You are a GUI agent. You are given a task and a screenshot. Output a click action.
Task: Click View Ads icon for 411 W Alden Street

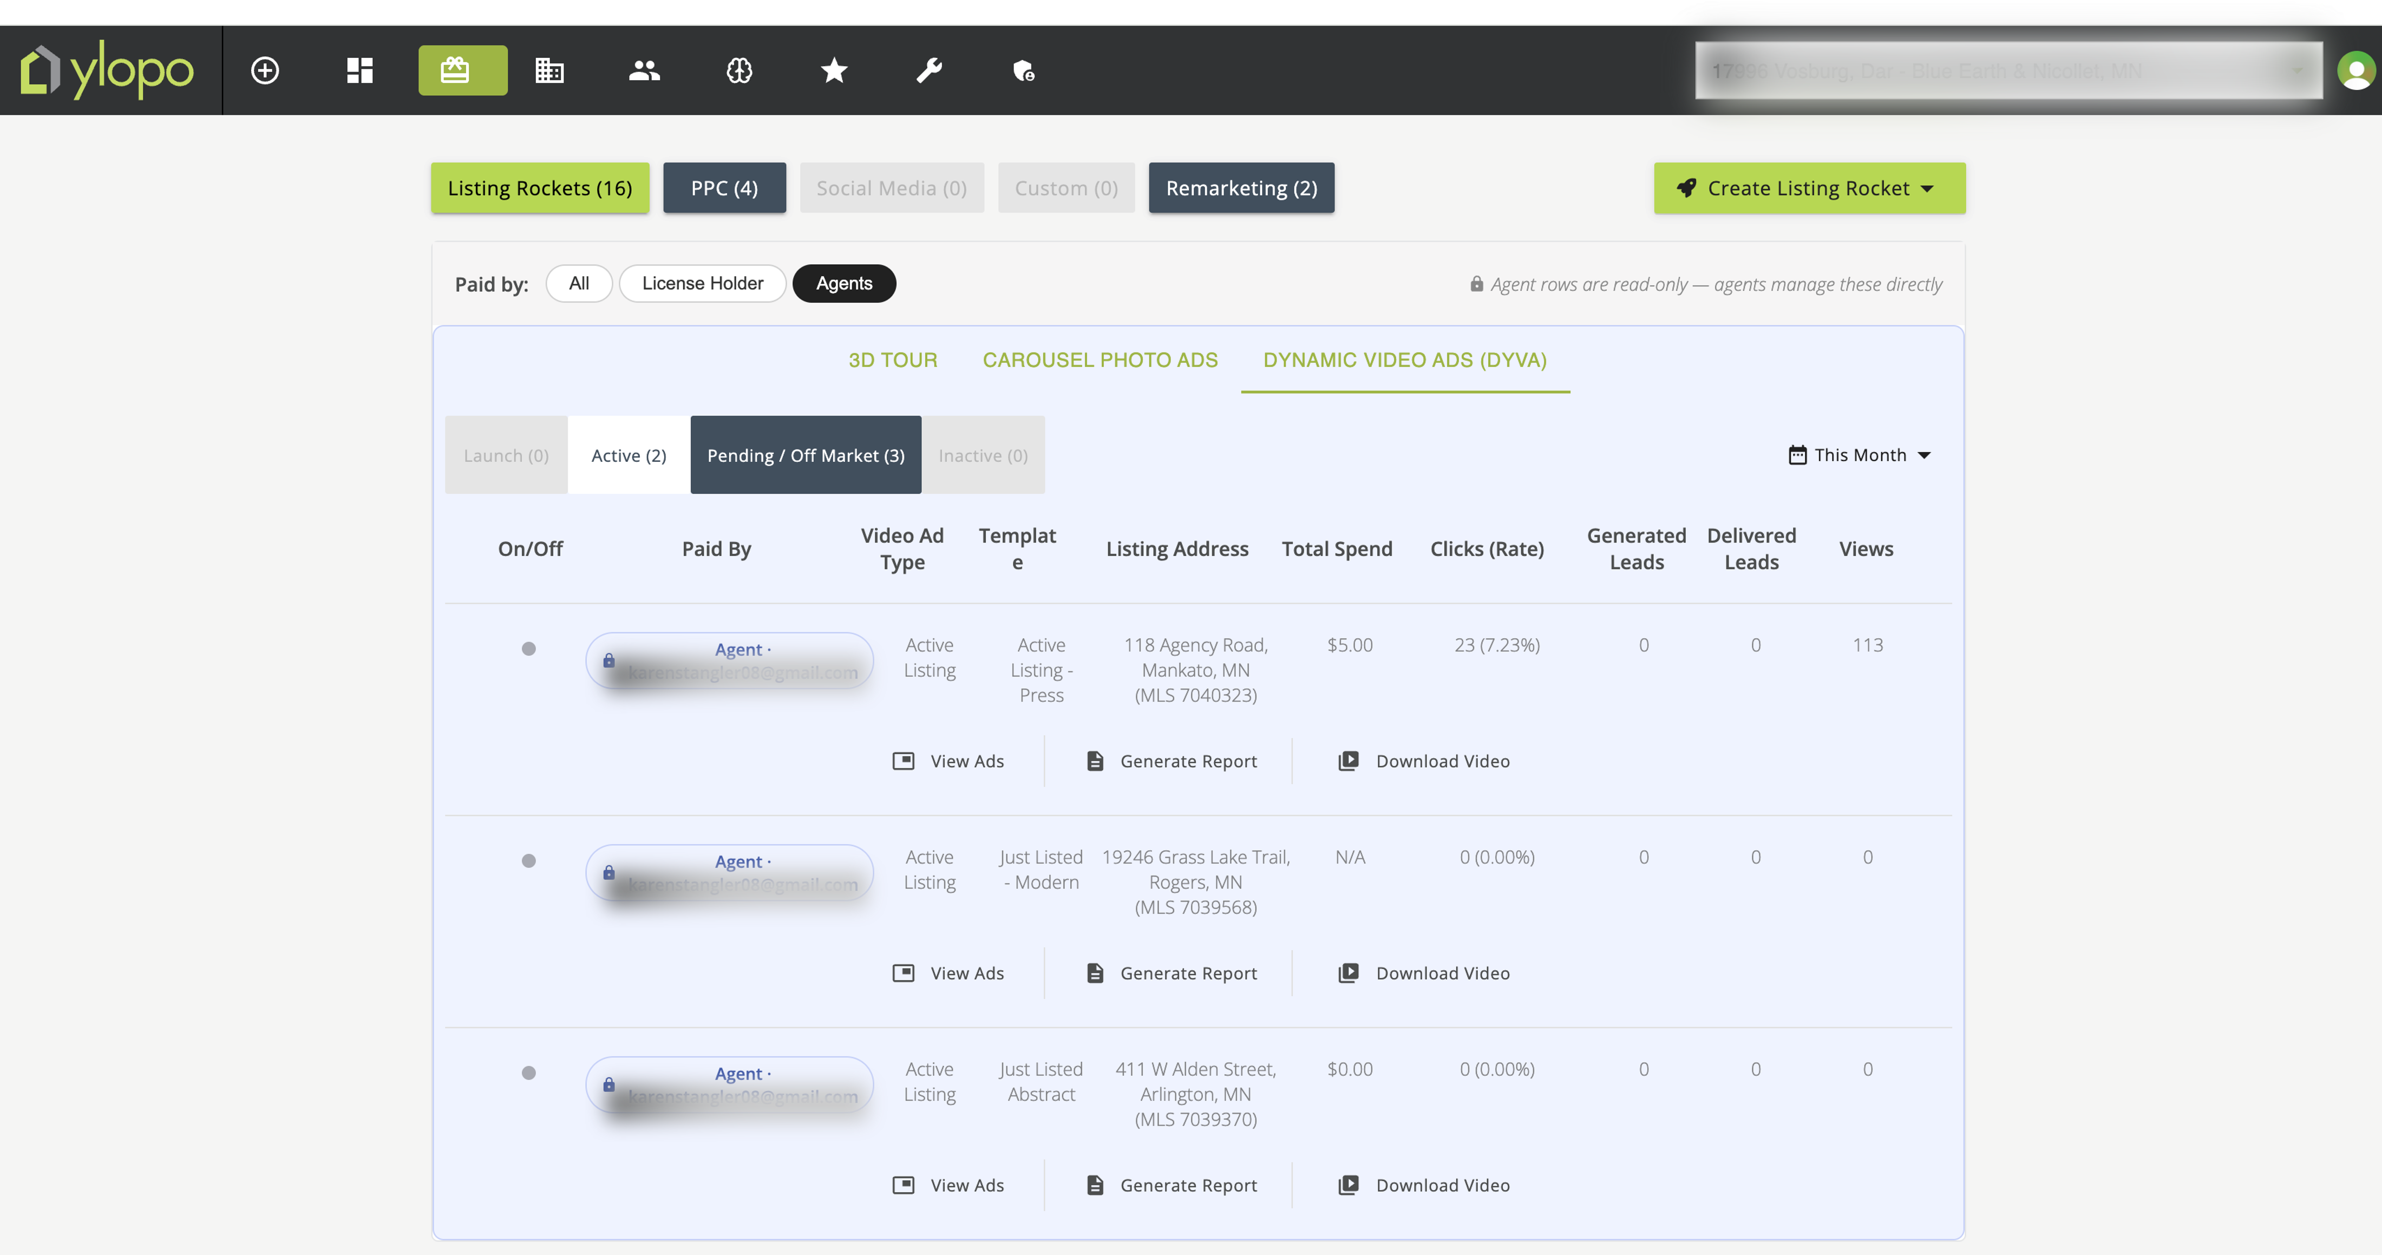[904, 1185]
